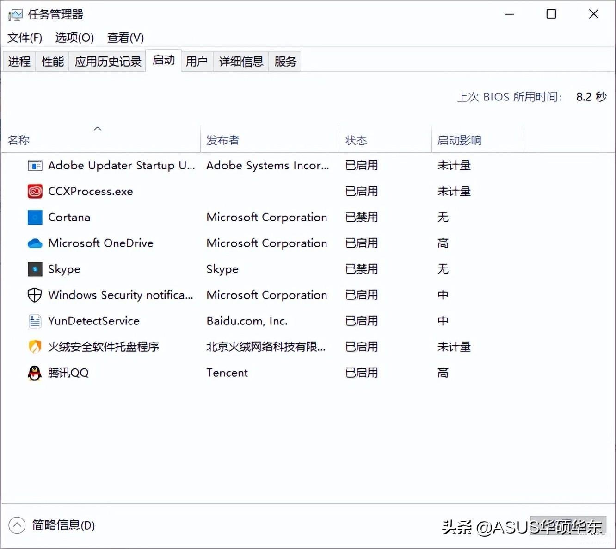The image size is (616, 549).
Task: Click the Cortana blue square icon
Action: click(35, 217)
